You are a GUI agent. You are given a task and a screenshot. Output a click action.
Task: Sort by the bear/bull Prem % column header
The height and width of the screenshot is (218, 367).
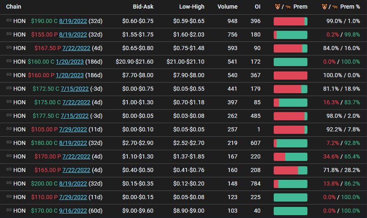[341, 7]
